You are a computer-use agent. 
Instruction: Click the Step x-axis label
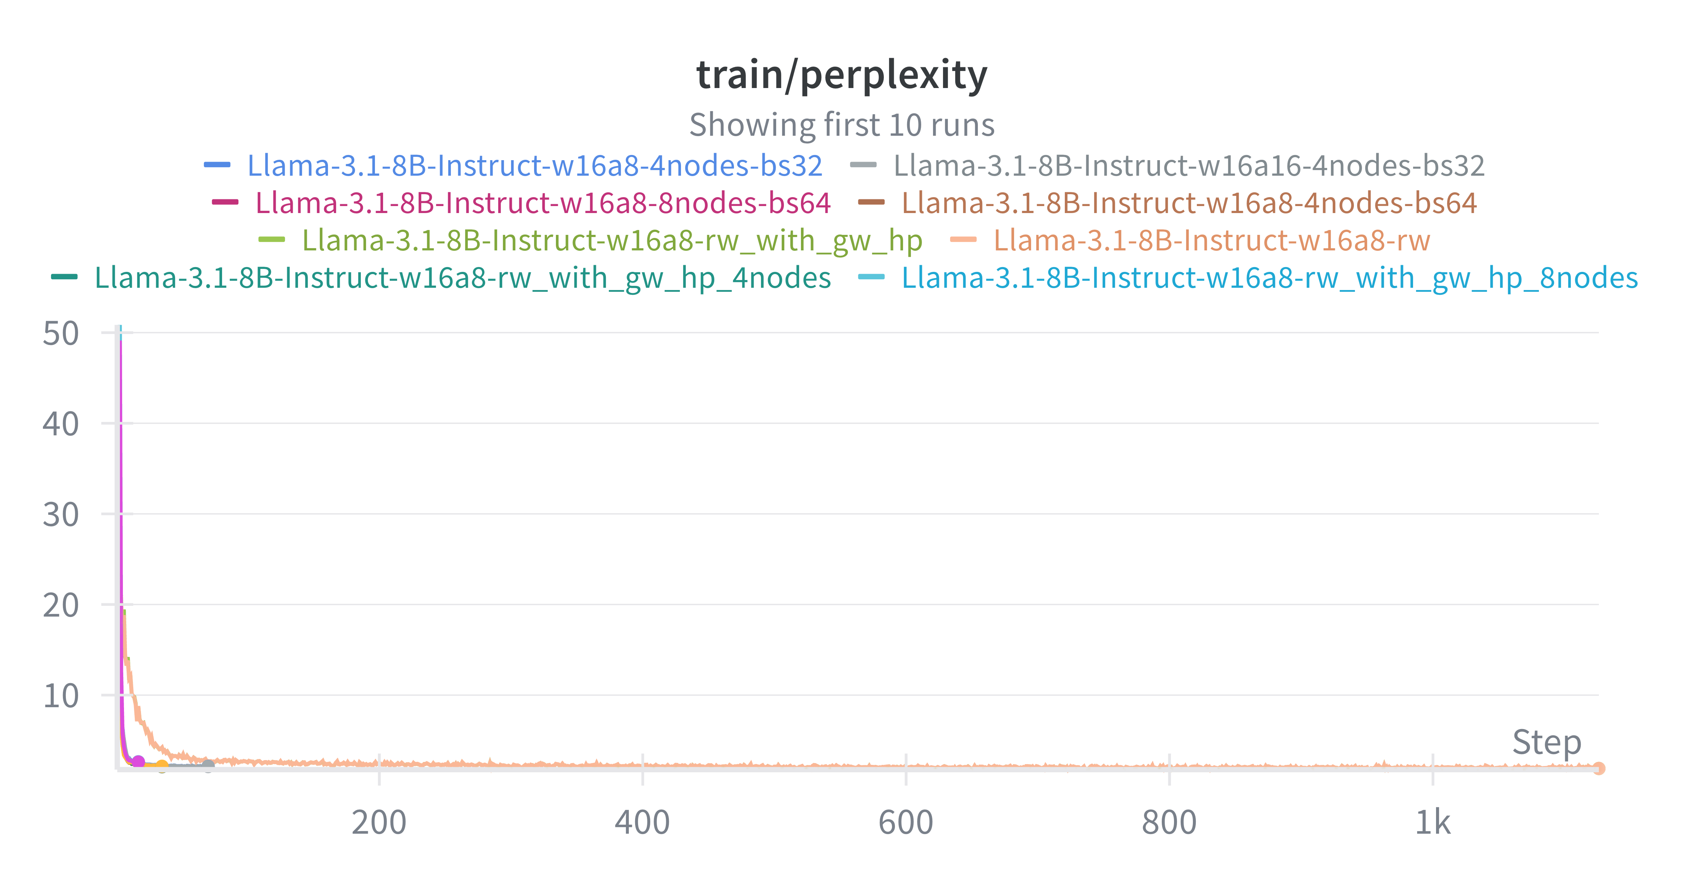(1546, 742)
